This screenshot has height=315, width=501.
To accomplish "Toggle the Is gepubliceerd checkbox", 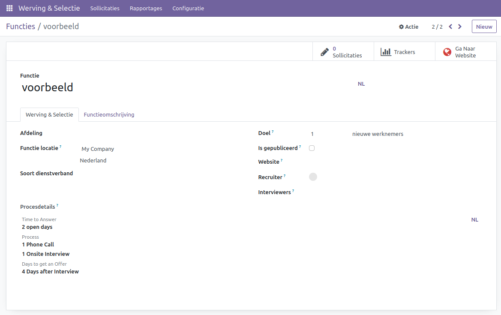I will pyautogui.click(x=312, y=148).
